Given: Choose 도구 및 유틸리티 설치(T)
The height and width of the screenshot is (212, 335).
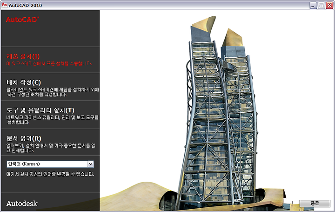Looking at the screenshot, I should (x=40, y=110).
